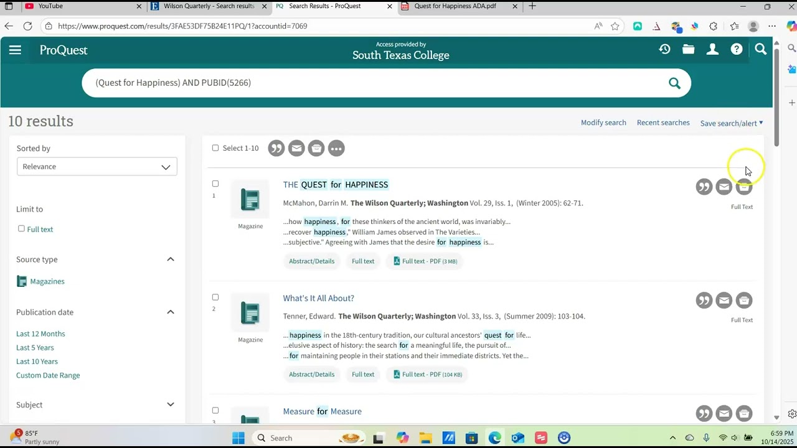Click Recent searches link
The width and height of the screenshot is (797, 448).
[663, 123]
